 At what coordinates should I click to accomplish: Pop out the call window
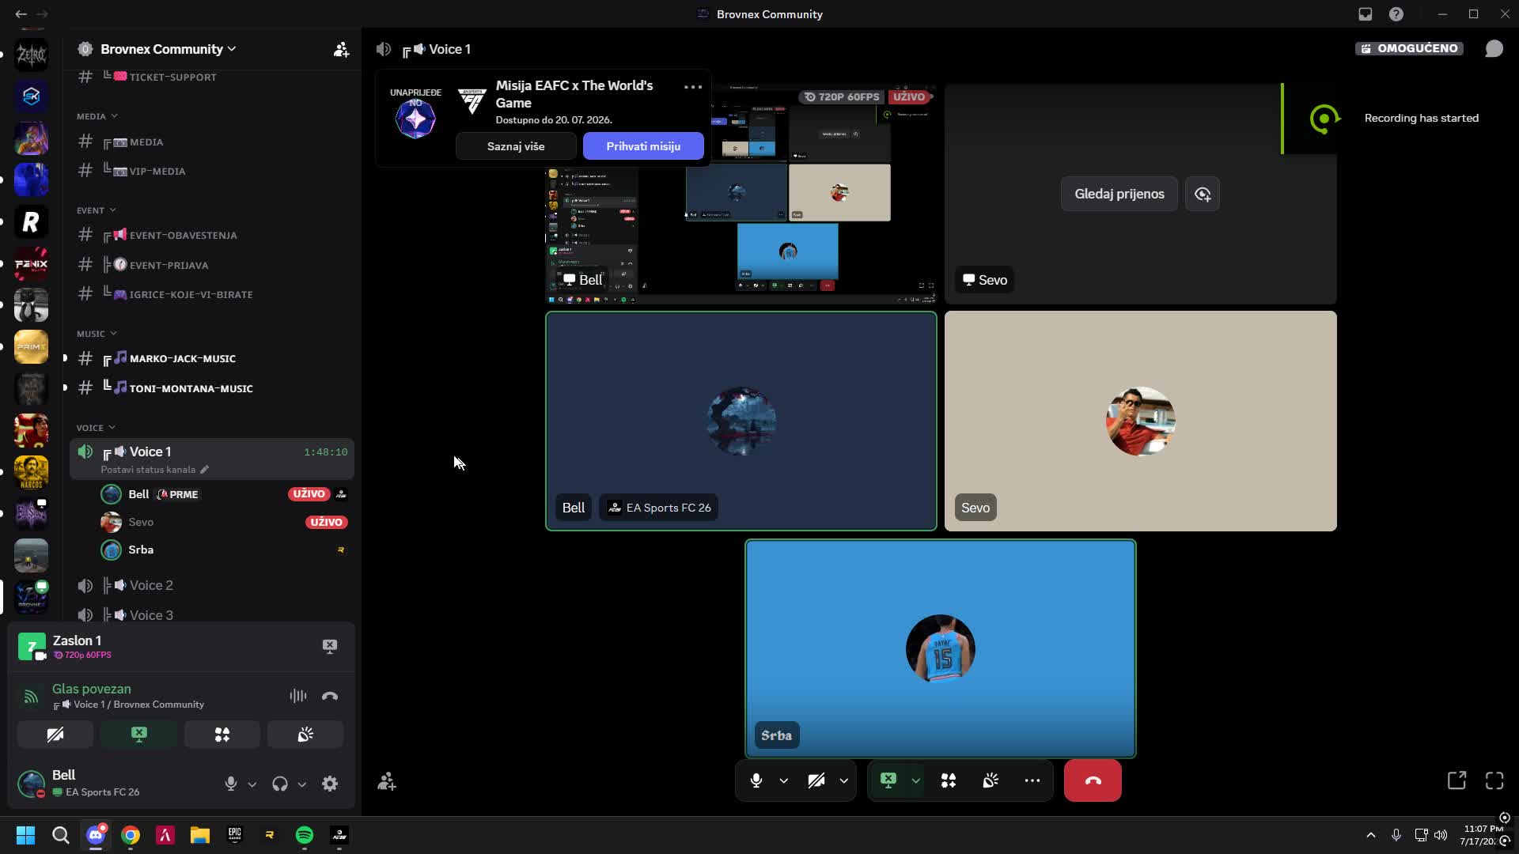(1456, 780)
